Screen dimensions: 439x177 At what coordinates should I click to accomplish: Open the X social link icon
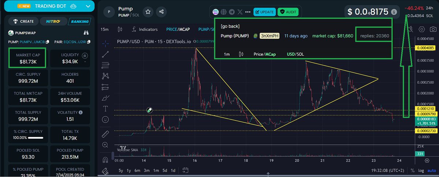point(240,12)
